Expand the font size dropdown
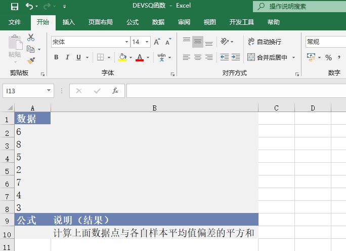This screenshot has height=251, width=346. [x=147, y=42]
